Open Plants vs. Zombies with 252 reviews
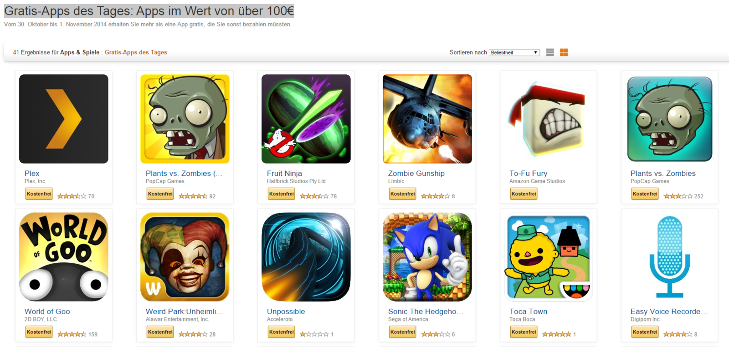 tap(663, 173)
